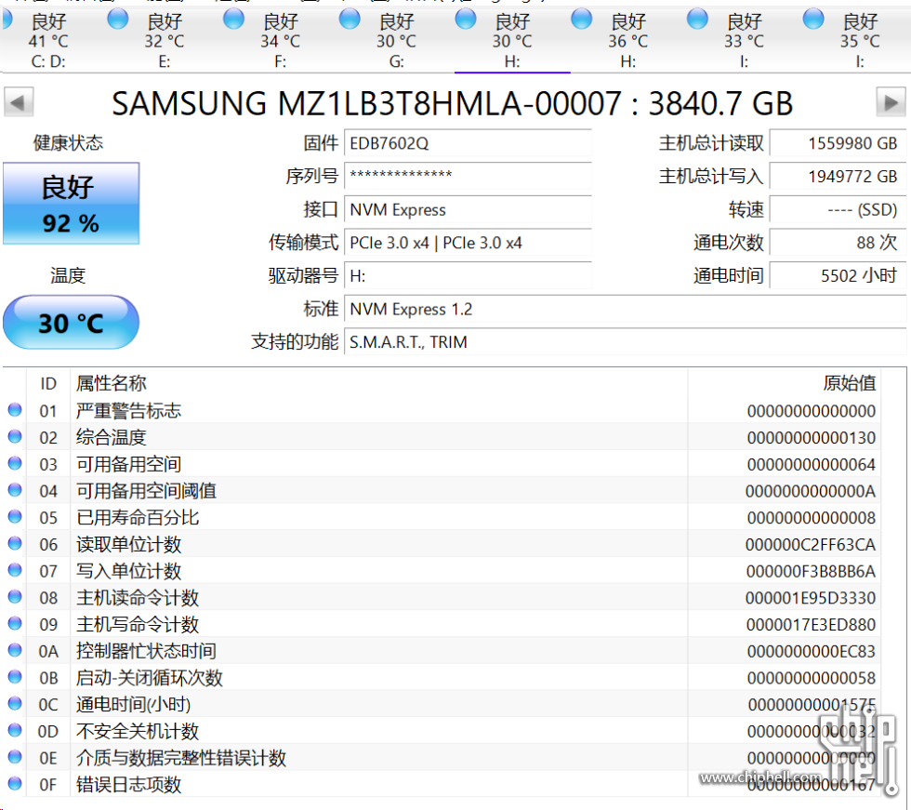Click the 标准 field NVM Express 1.2
The height and width of the screenshot is (810, 911).
625,309
